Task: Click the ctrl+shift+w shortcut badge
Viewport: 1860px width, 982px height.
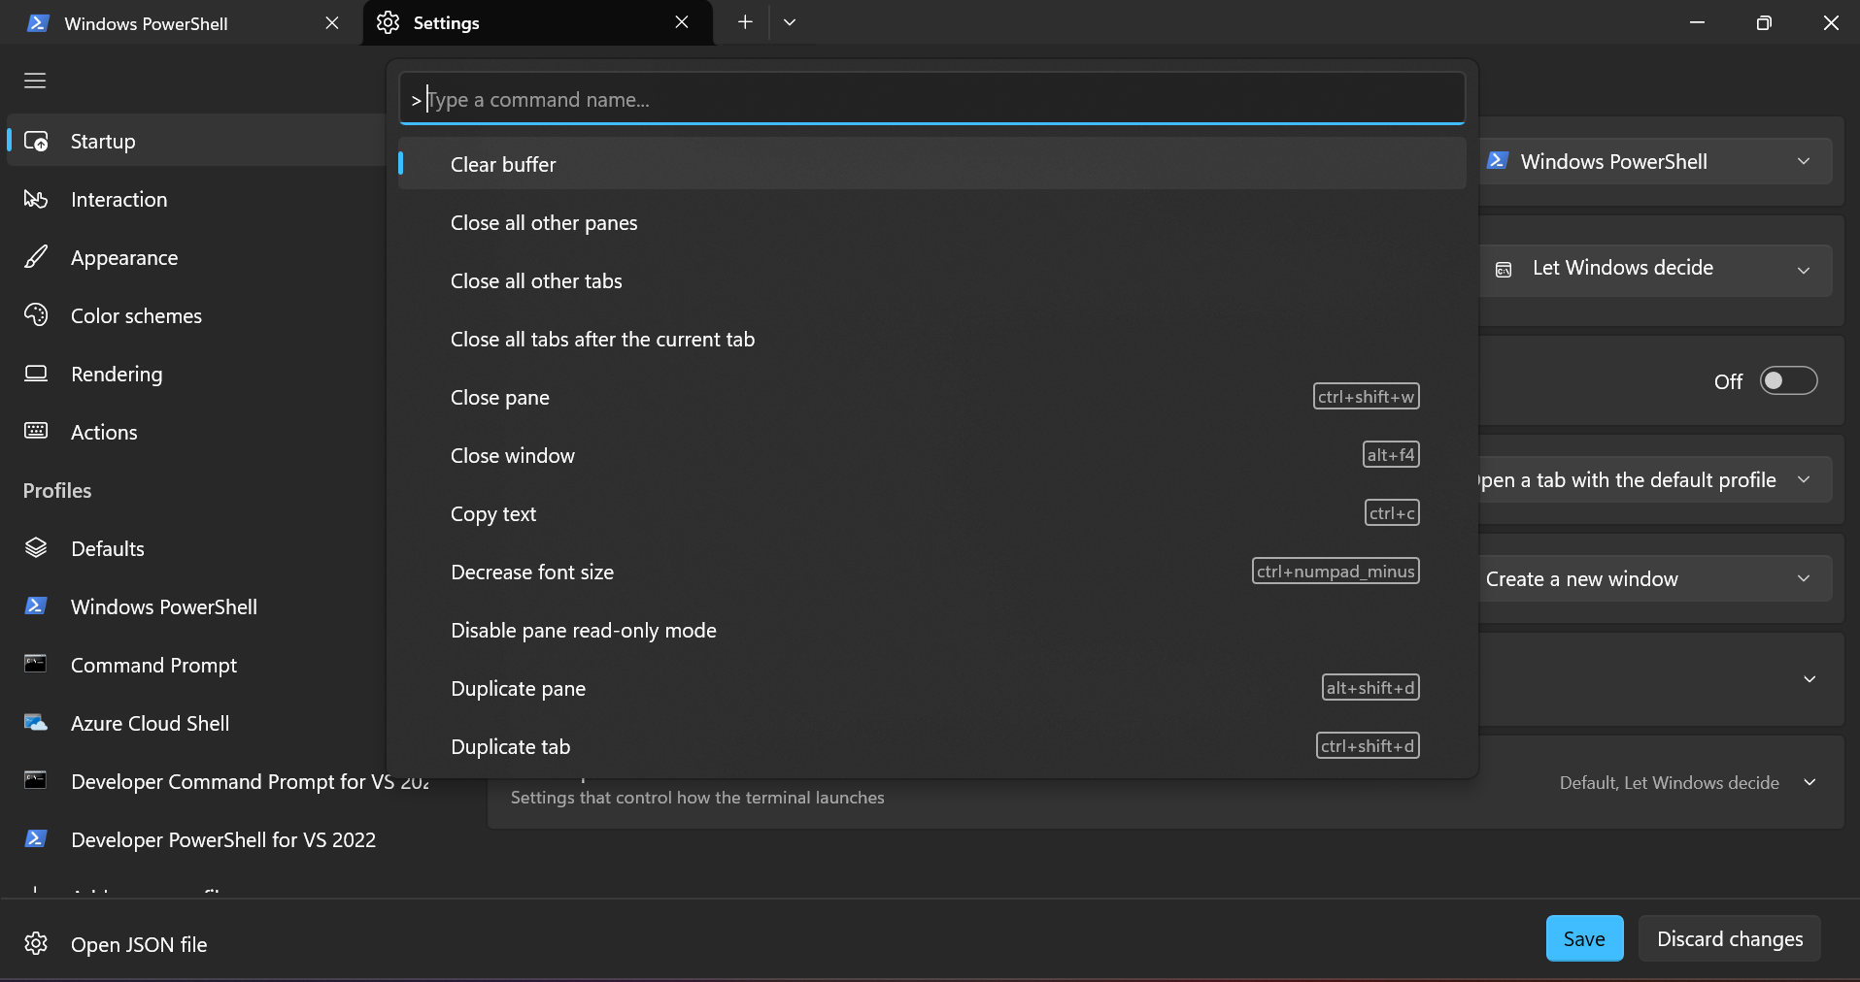Action: [x=1366, y=397]
